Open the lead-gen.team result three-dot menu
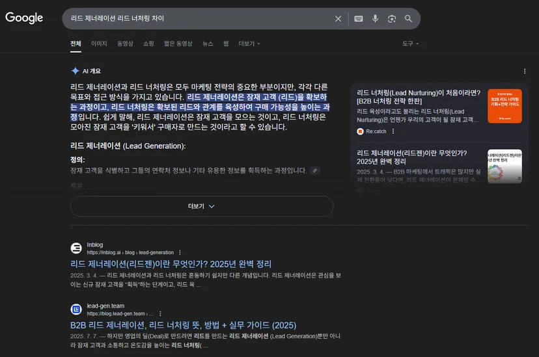The width and height of the screenshot is (539, 357). coord(160,313)
